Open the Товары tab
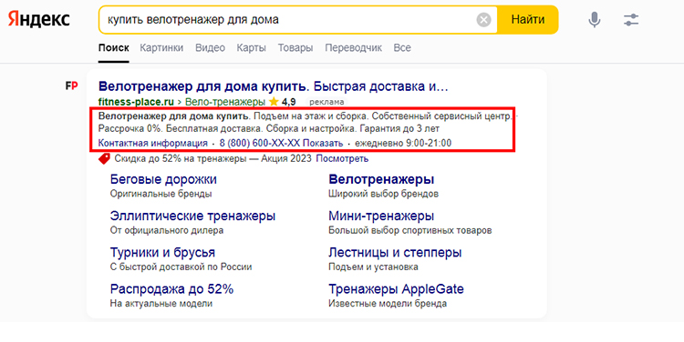Screen dimensions: 684x342 (295, 48)
